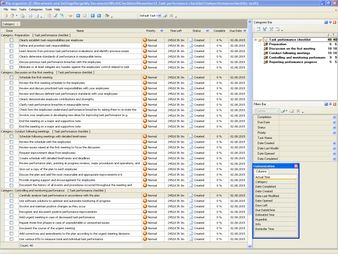The width and height of the screenshot is (338, 254).
Task: Collapse the Task performance checklist tree node
Action: (256, 40)
